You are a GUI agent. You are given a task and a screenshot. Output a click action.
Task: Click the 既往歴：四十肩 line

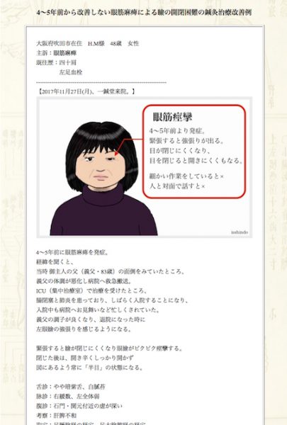(57, 62)
